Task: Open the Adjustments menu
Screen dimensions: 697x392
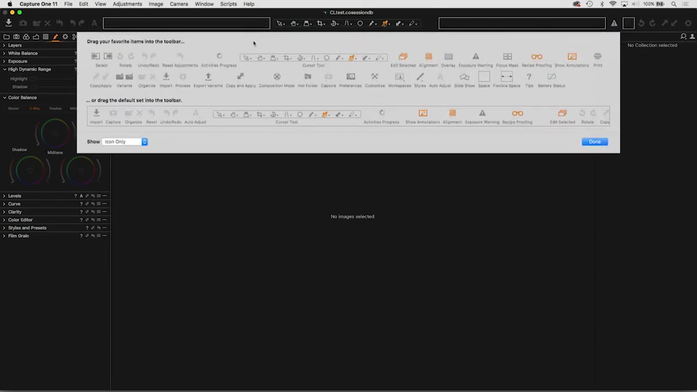Action: point(127,4)
